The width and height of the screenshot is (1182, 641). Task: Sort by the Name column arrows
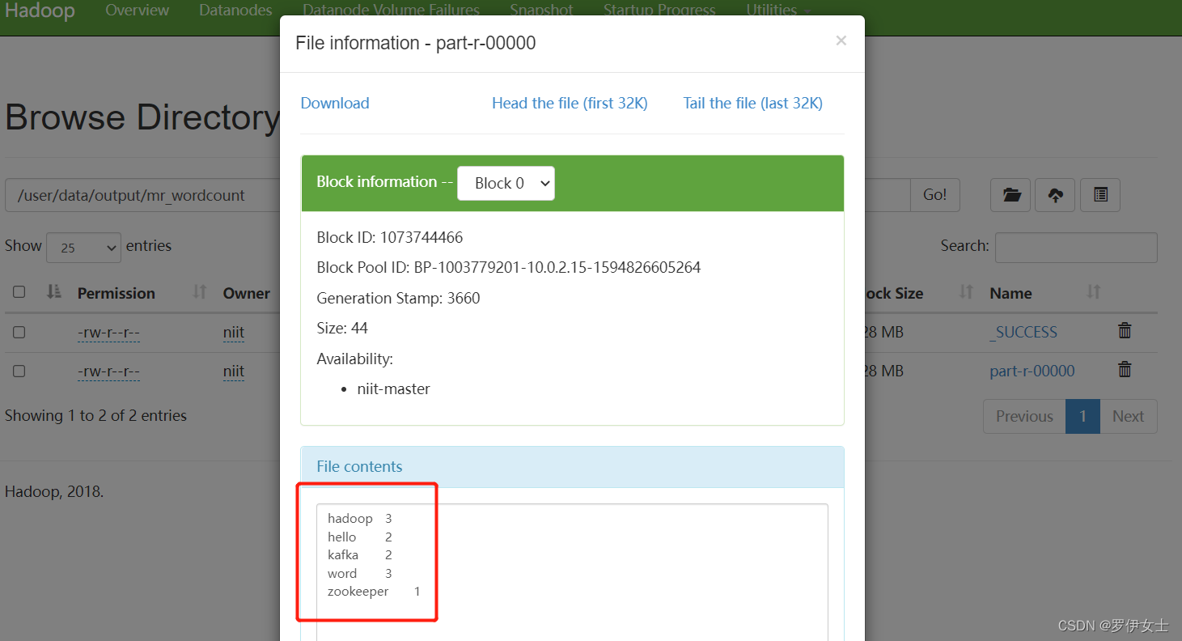[x=1094, y=292]
